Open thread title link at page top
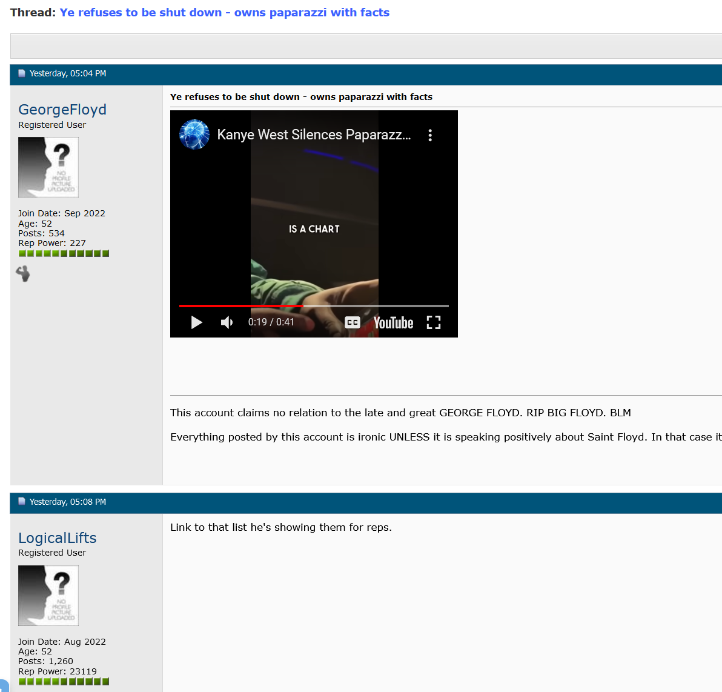The height and width of the screenshot is (692, 722). pos(224,13)
